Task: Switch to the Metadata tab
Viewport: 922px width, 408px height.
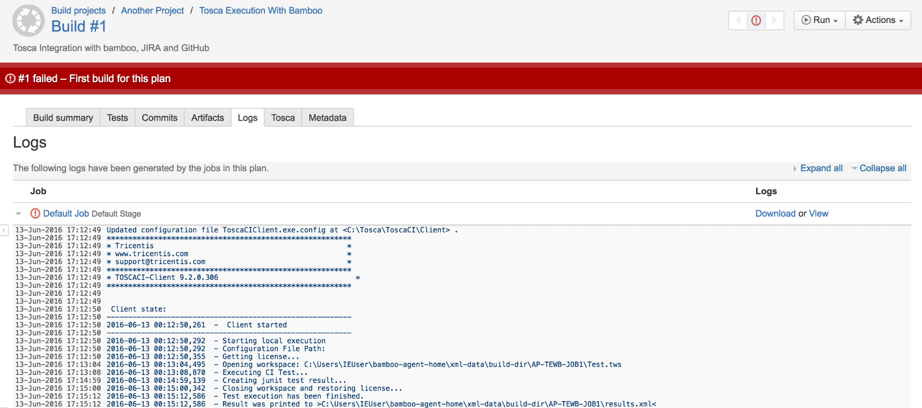Action: tap(327, 118)
